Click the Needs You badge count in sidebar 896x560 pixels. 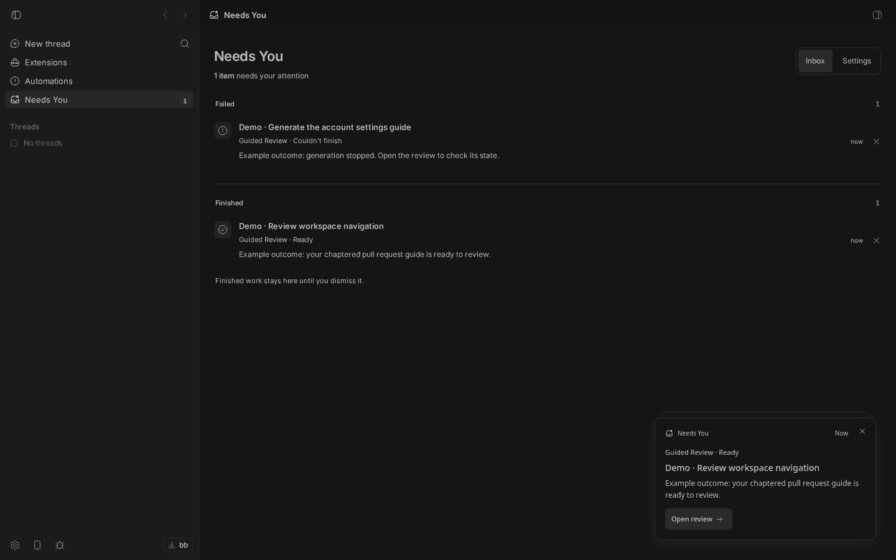(185, 100)
